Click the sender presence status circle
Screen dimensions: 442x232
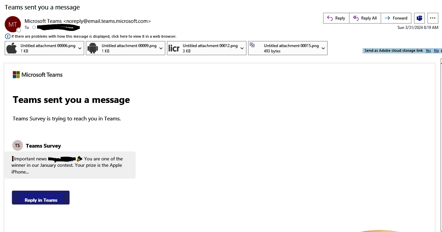click(19, 30)
